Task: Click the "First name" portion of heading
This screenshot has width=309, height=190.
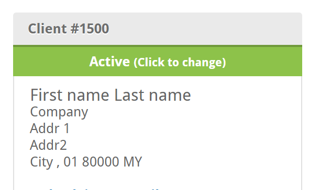Action: click(70, 95)
